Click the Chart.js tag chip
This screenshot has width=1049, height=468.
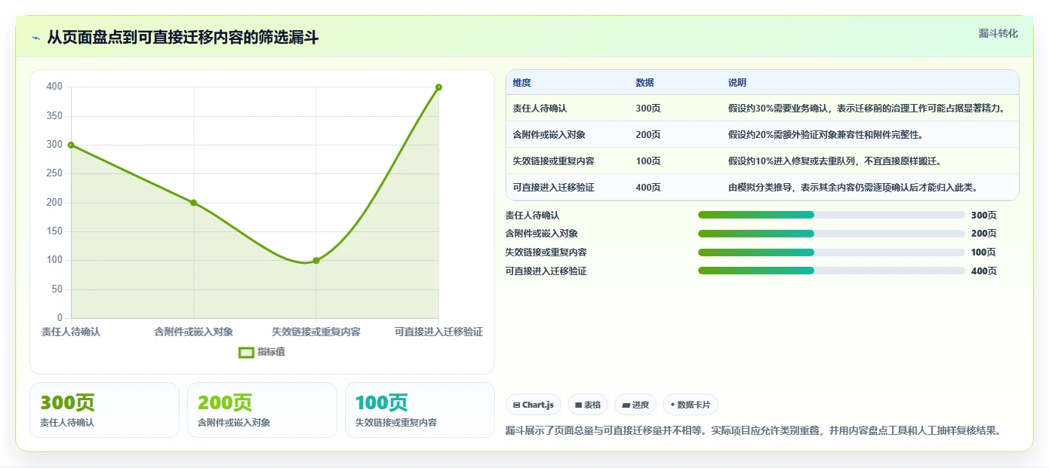533,405
